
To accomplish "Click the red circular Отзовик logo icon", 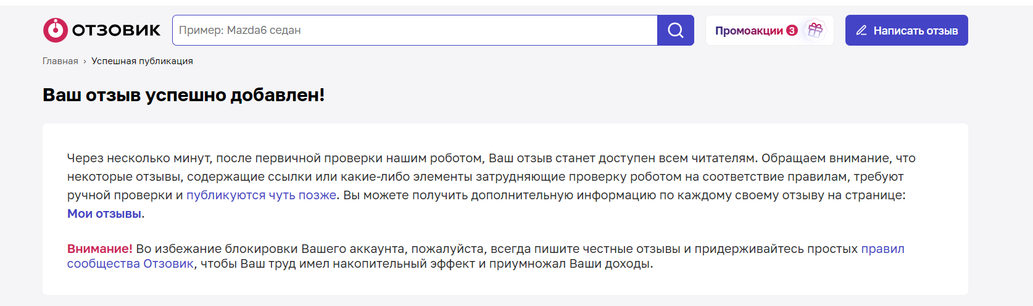I will [55, 30].
